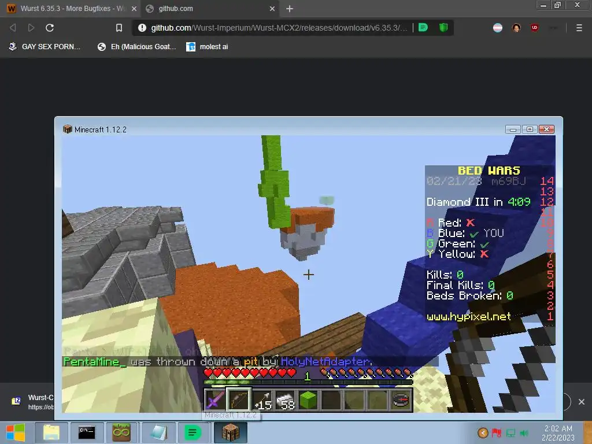Go back in browser history

click(x=13, y=28)
